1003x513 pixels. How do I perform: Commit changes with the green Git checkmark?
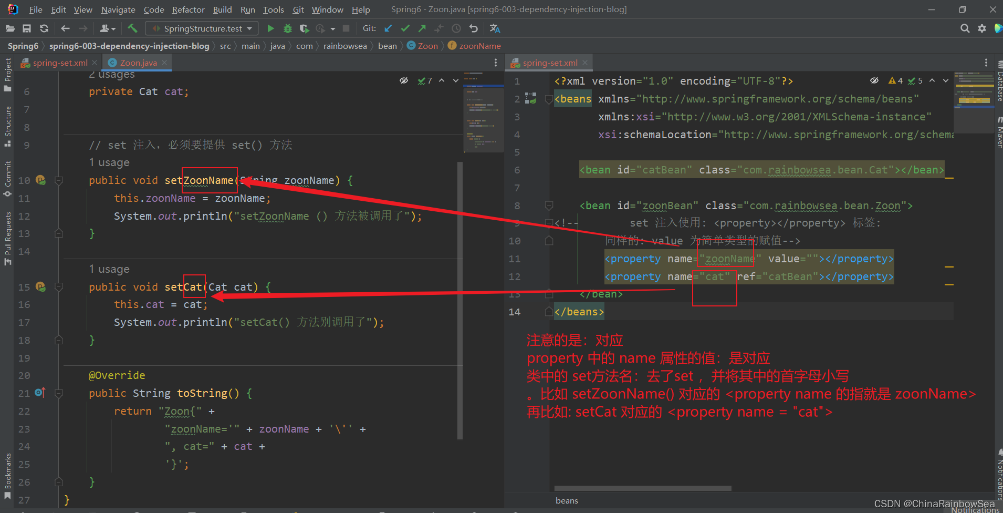pyautogui.click(x=405, y=28)
